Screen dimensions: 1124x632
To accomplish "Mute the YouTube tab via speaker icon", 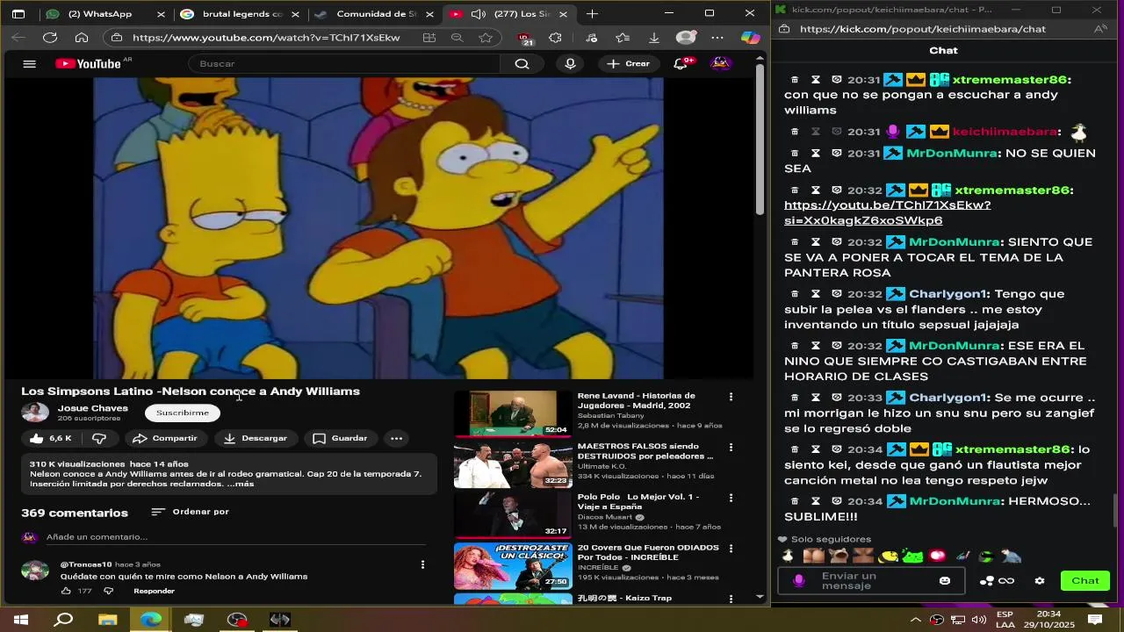I will point(479,14).
